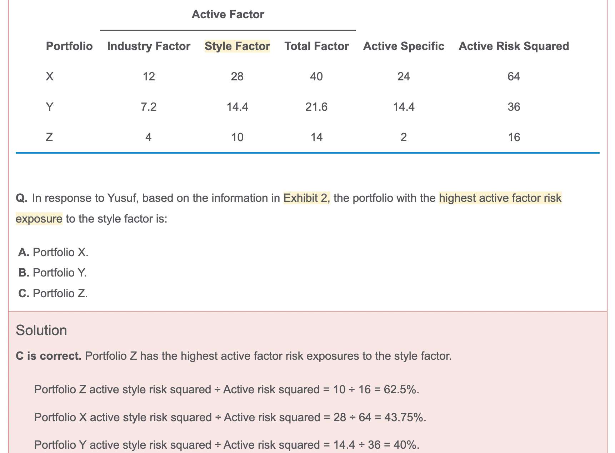This screenshot has width=615, height=453.
Task: Click the Portfolio column header
Action: (x=69, y=46)
